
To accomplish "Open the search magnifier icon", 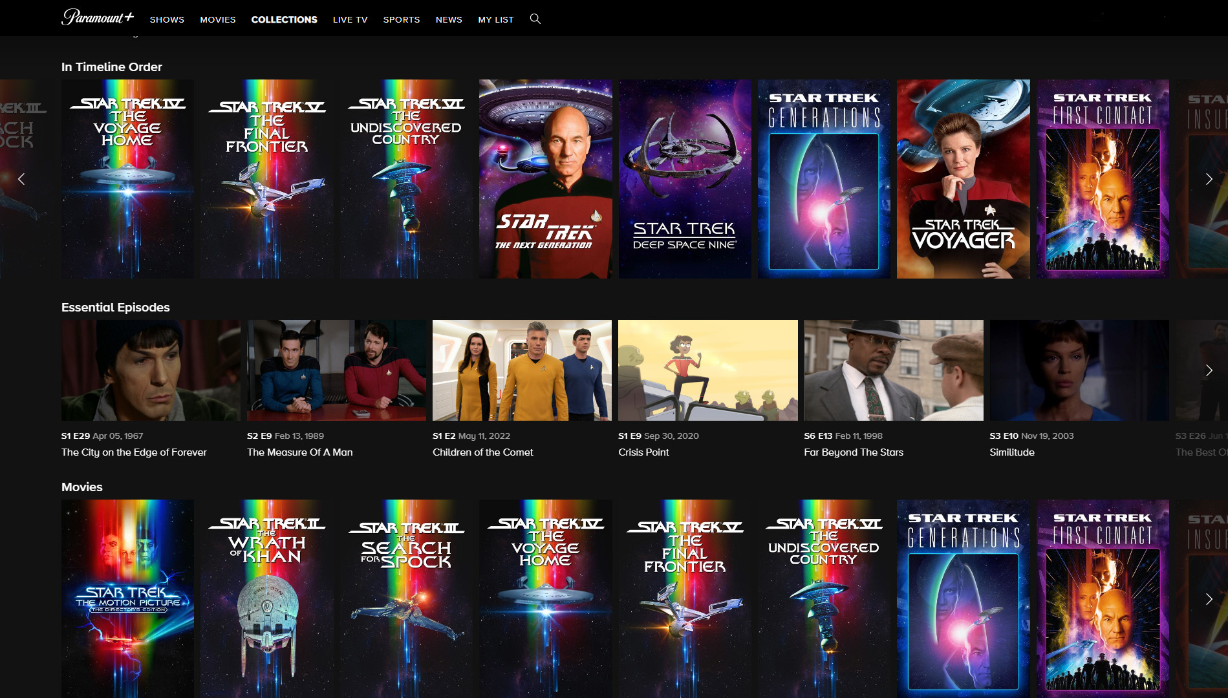I will coord(535,19).
